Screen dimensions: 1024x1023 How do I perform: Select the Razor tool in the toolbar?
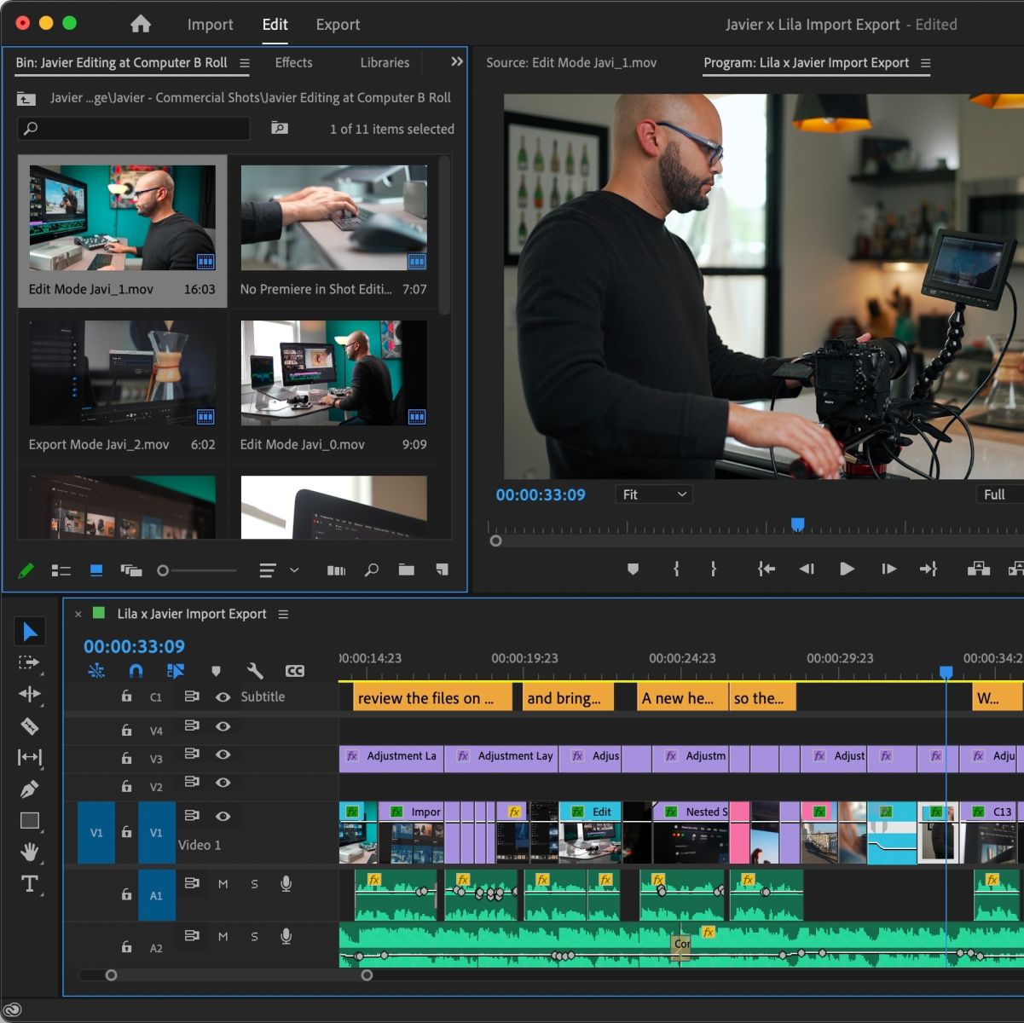coord(29,726)
